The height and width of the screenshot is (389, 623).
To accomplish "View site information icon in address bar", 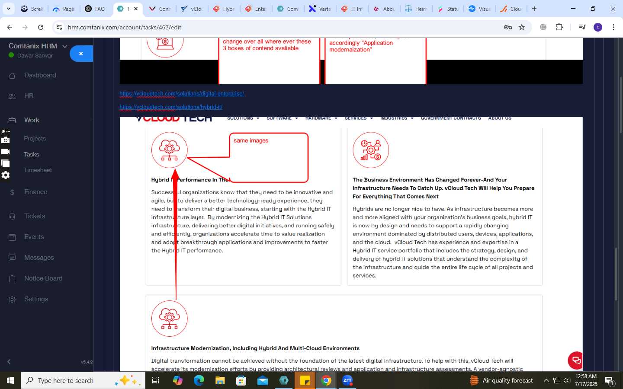I will [x=59, y=27].
